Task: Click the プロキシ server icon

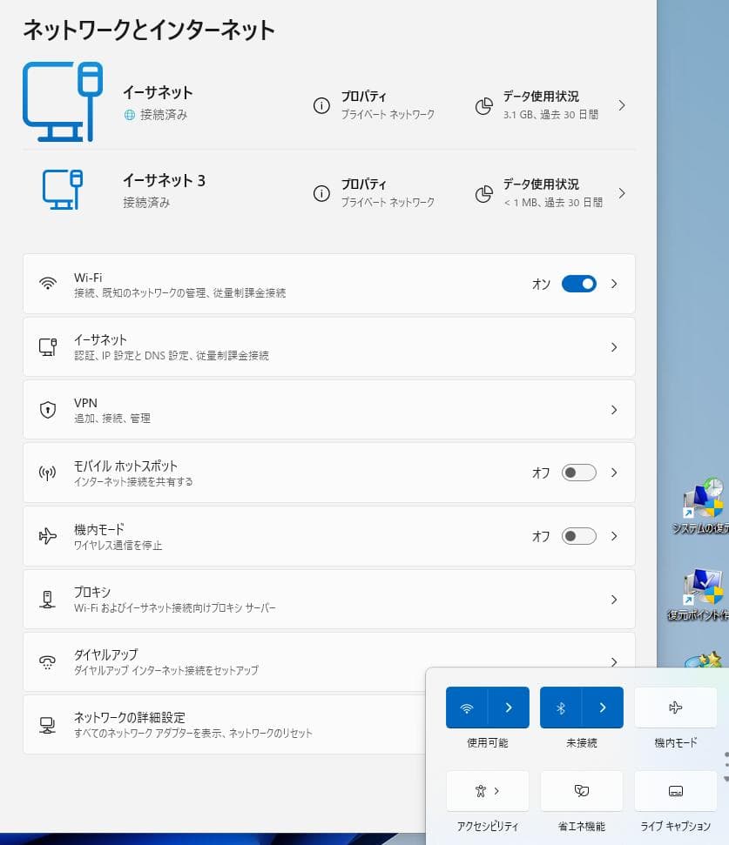Action: (47, 599)
